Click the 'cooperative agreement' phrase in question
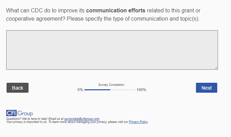The width and height of the screenshot is (231, 137). click(x=35, y=19)
